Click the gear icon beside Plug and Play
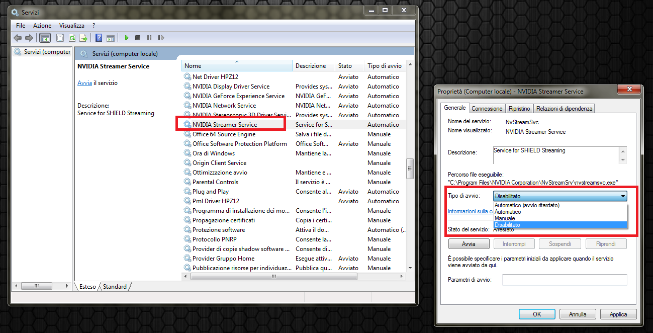 click(x=188, y=192)
